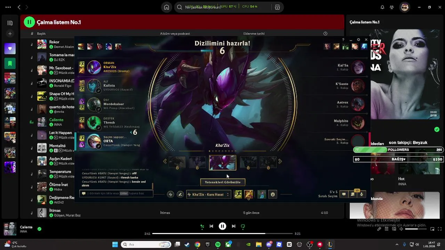The height and width of the screenshot is (250, 445).
Task: Open Spotify miniplayer icon
Action: [432, 229]
